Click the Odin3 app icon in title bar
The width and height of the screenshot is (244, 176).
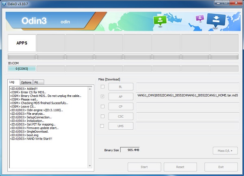coord(4,4)
